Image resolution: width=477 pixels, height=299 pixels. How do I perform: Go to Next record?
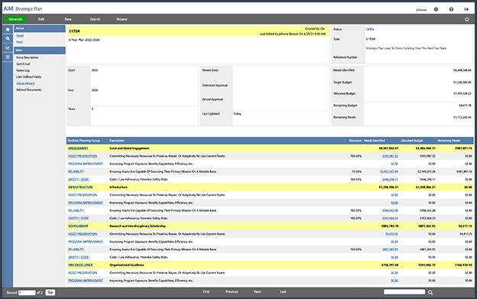258,291
